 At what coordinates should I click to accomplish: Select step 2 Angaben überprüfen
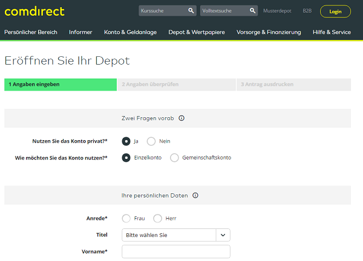pyautogui.click(x=177, y=85)
